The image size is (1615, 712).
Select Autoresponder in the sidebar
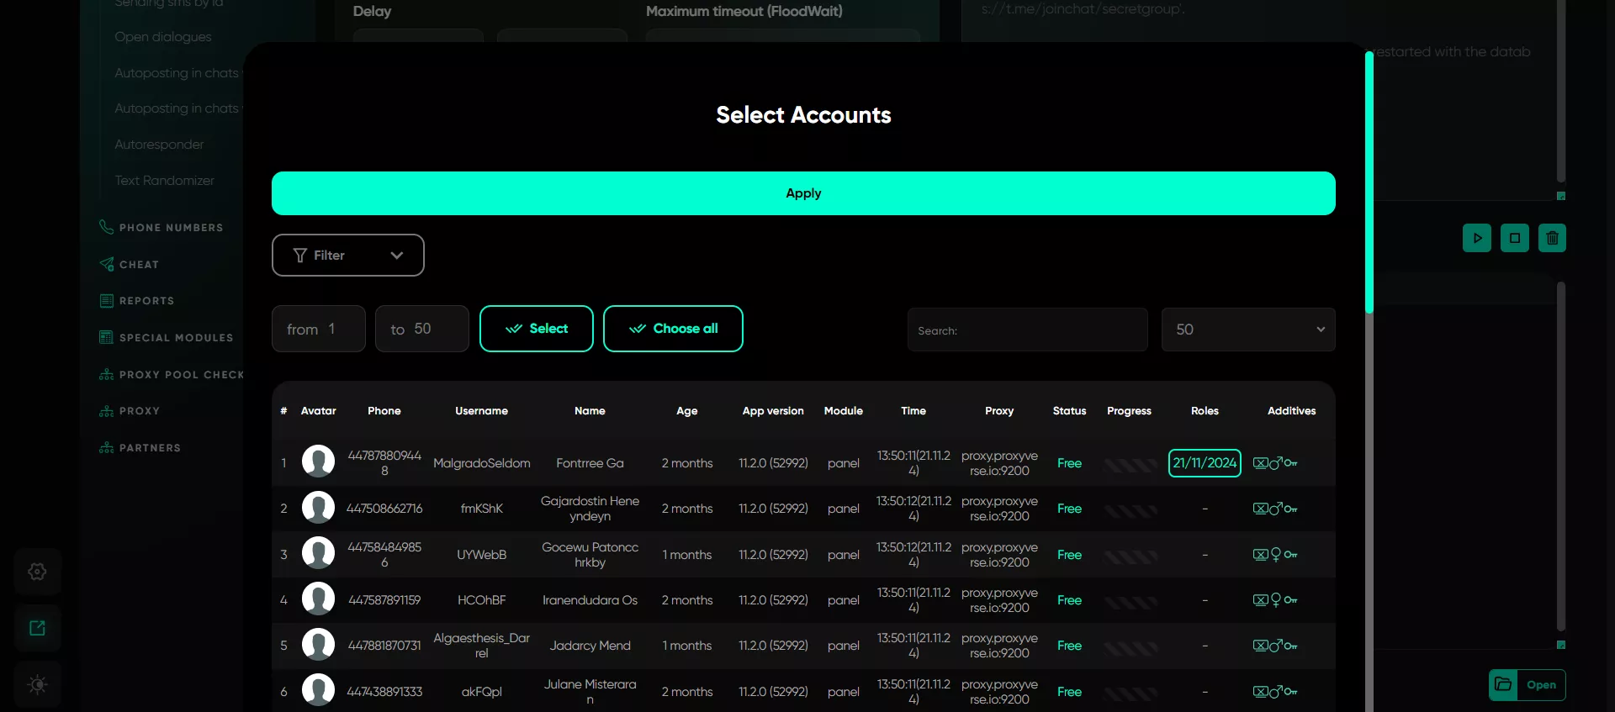coord(159,145)
